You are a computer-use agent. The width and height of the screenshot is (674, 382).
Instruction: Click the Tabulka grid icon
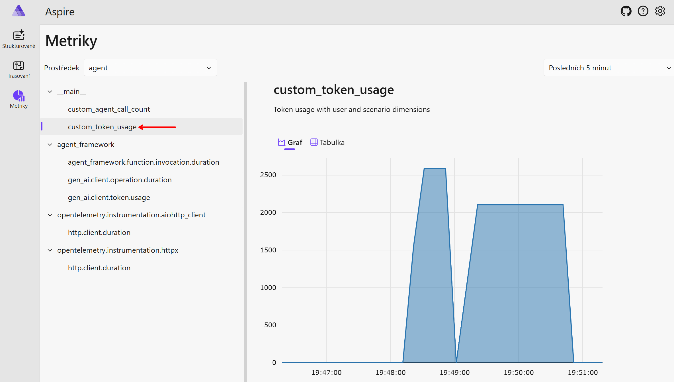(314, 142)
